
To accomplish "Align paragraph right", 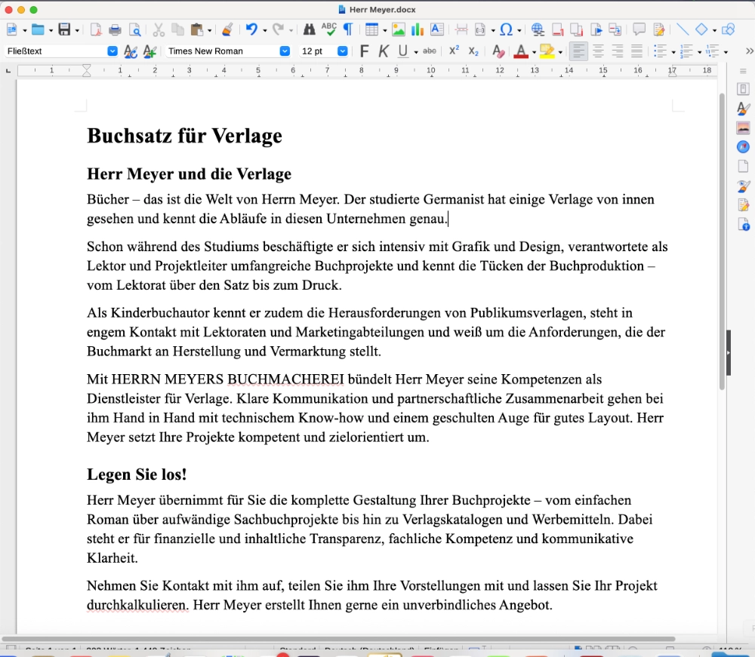I will (618, 51).
